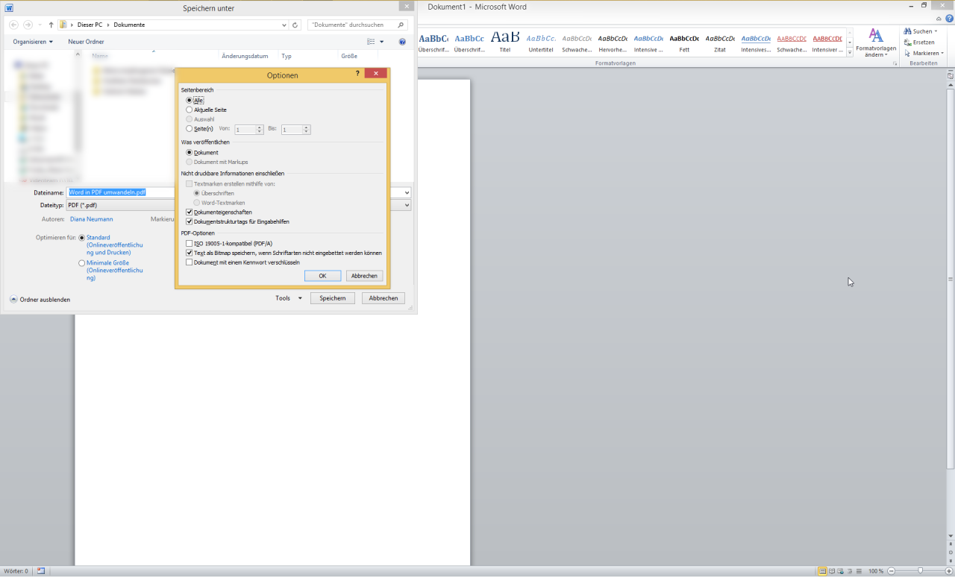
Task: Enable 'Dokument mit einem Kennwort verschlüsseln'
Action: [x=190, y=262]
